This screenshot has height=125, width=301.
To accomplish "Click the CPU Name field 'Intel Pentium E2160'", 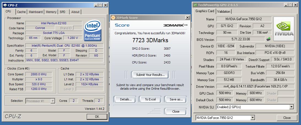I will tap(53, 23).
